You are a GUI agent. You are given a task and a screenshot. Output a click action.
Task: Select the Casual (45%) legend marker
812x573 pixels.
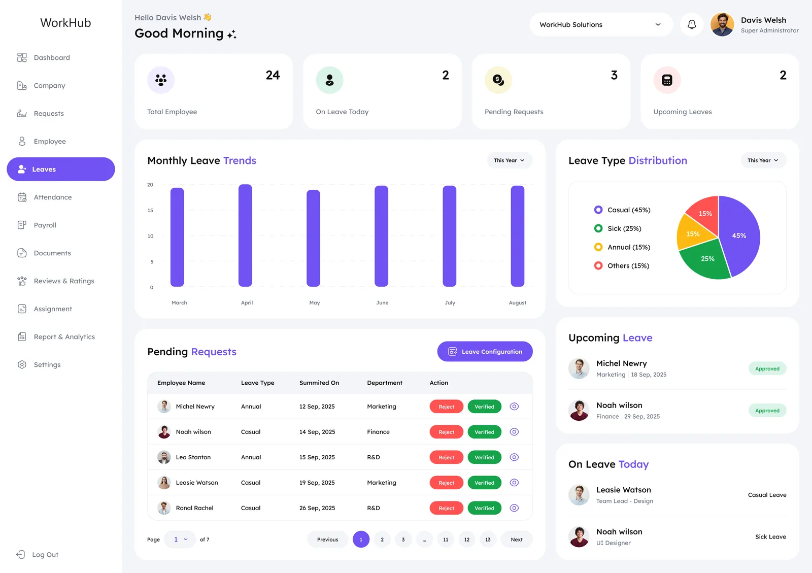(598, 210)
